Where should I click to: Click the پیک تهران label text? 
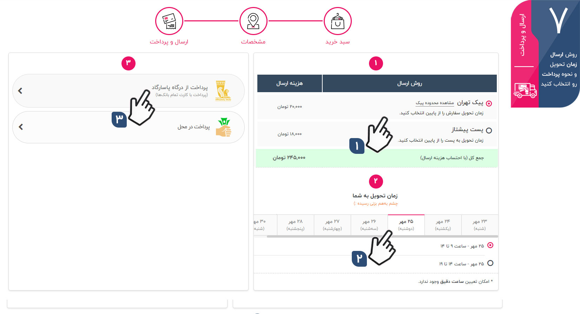[470, 103]
